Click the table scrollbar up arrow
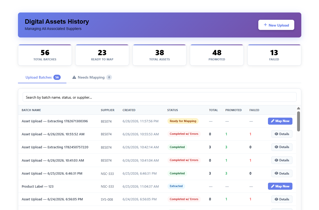The width and height of the screenshot is (319, 210). tap(298, 108)
